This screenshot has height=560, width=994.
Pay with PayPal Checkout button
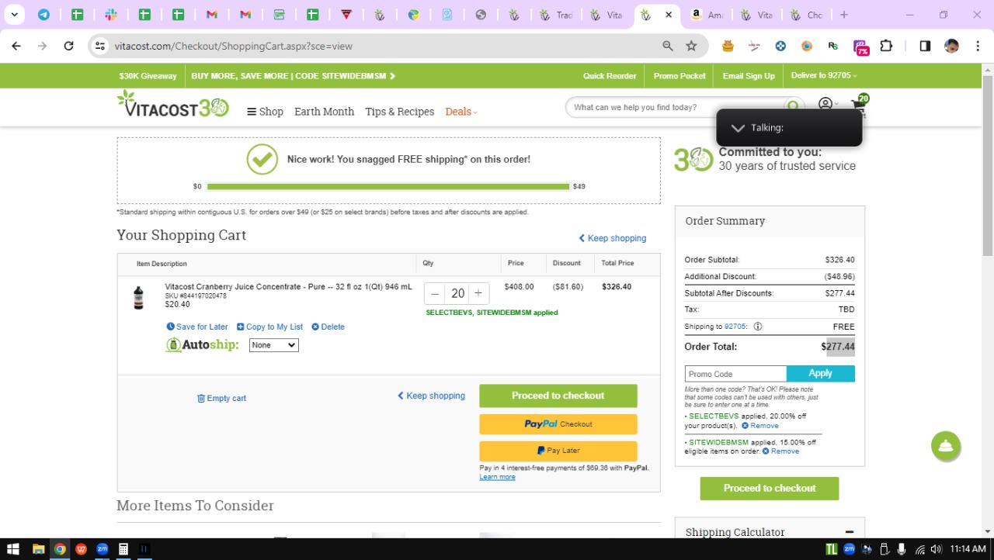coord(558,424)
